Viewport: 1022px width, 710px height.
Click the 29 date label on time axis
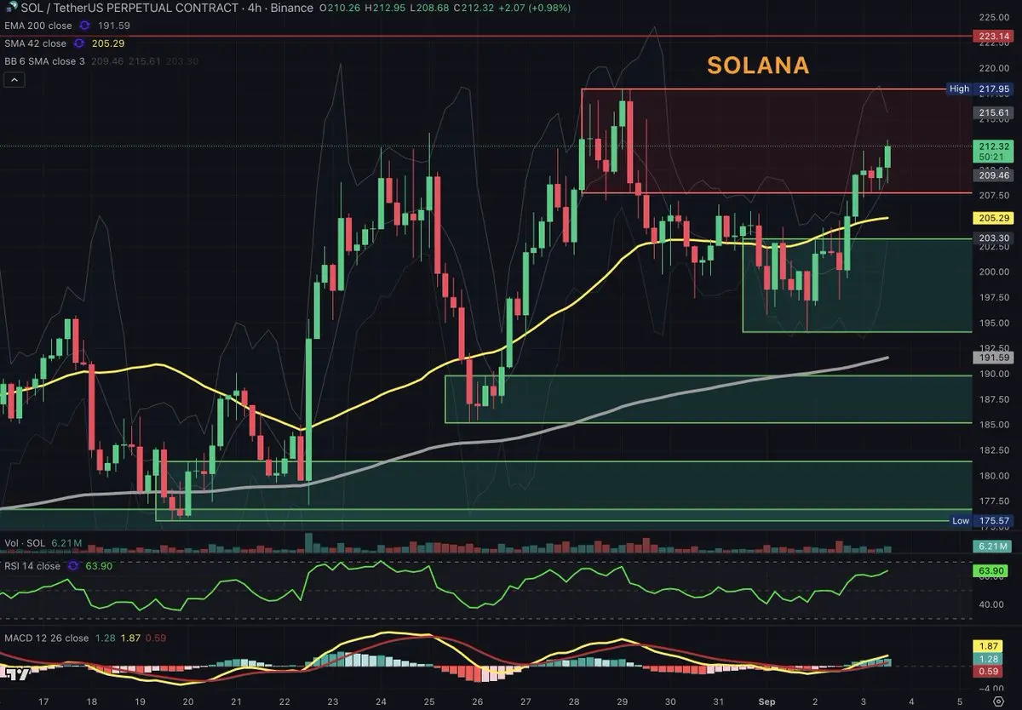point(622,702)
